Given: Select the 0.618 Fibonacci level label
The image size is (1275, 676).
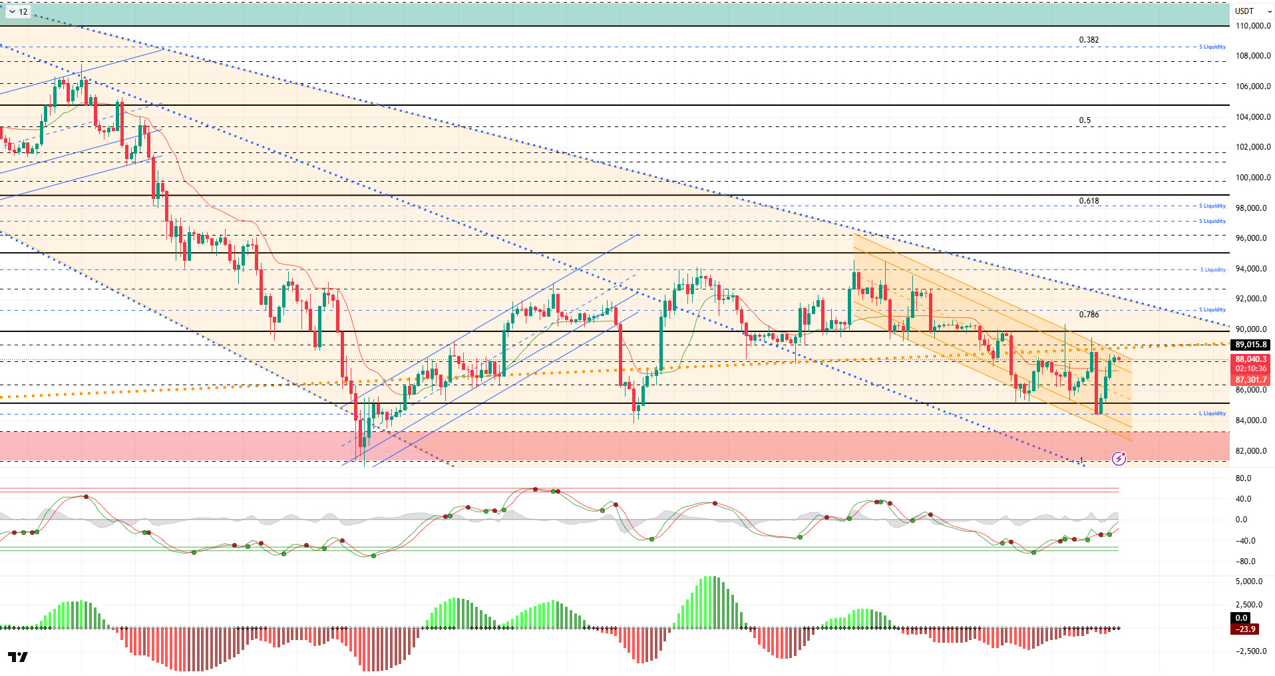Looking at the screenshot, I should pos(1089,201).
